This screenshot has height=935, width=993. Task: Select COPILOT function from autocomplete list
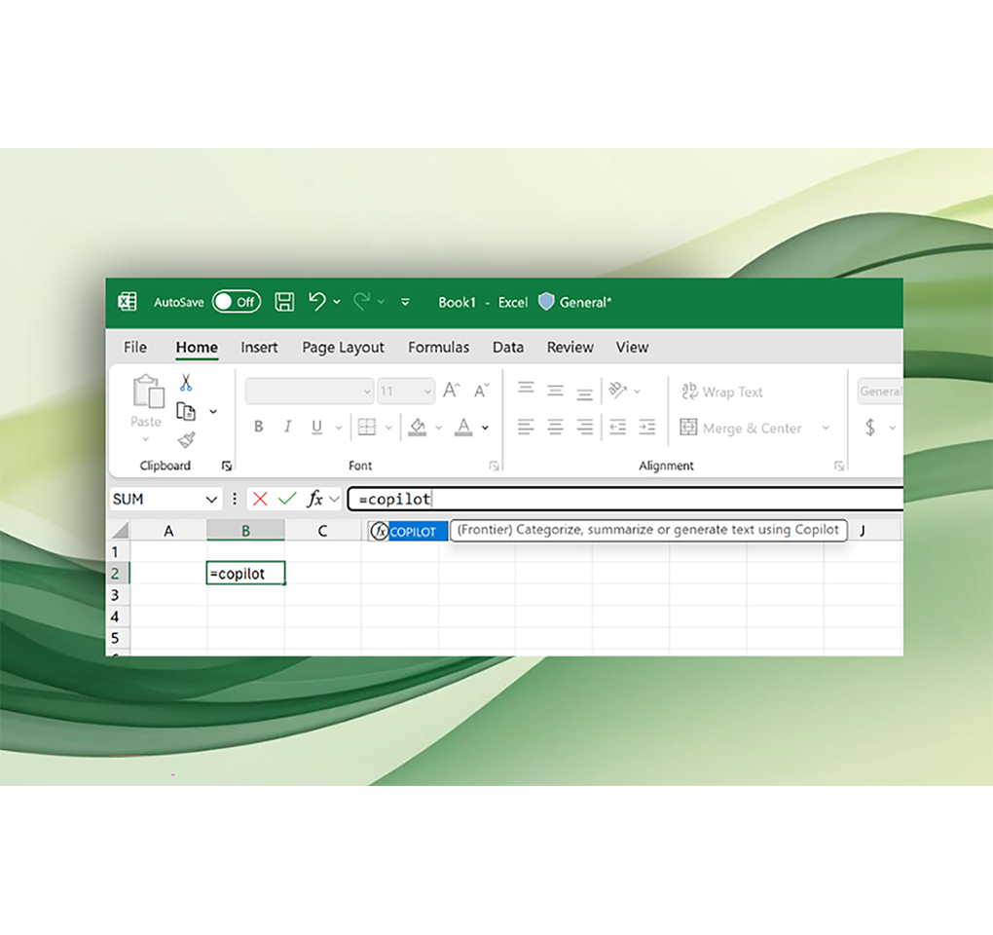pos(409,531)
